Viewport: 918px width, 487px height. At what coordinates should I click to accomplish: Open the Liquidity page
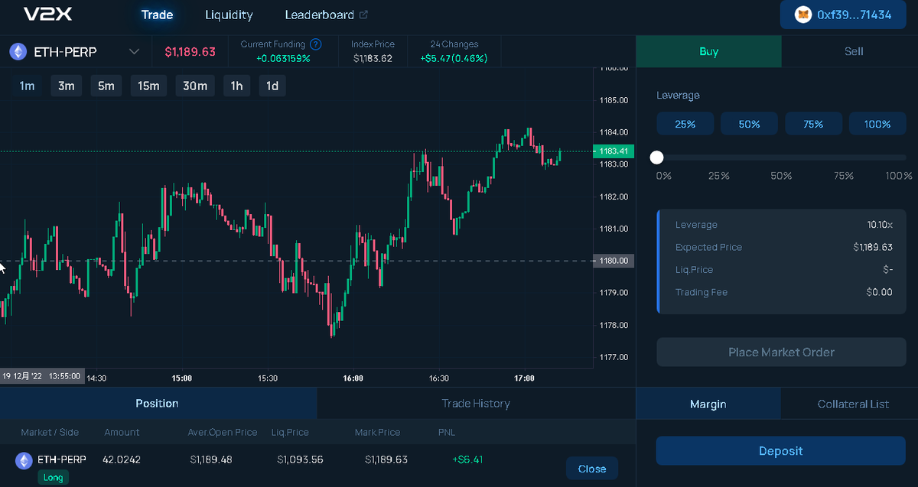coord(229,15)
